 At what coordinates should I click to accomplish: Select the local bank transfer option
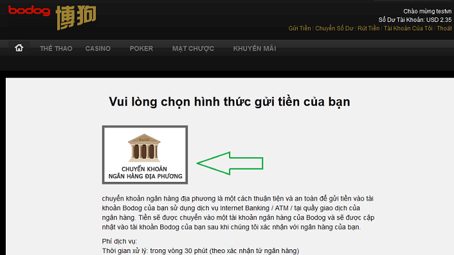145,155
